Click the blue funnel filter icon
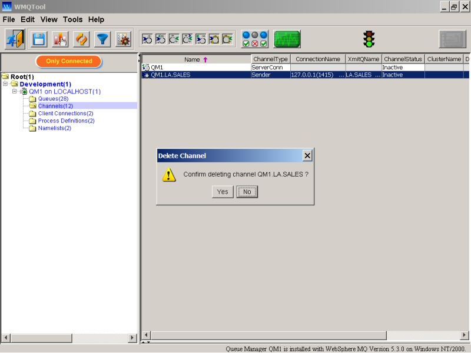Screen dimensions: 471x353 point(102,39)
